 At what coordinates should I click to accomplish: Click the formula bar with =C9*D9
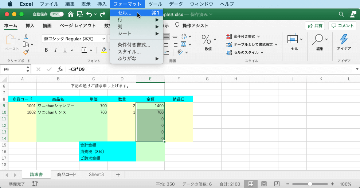(210, 69)
